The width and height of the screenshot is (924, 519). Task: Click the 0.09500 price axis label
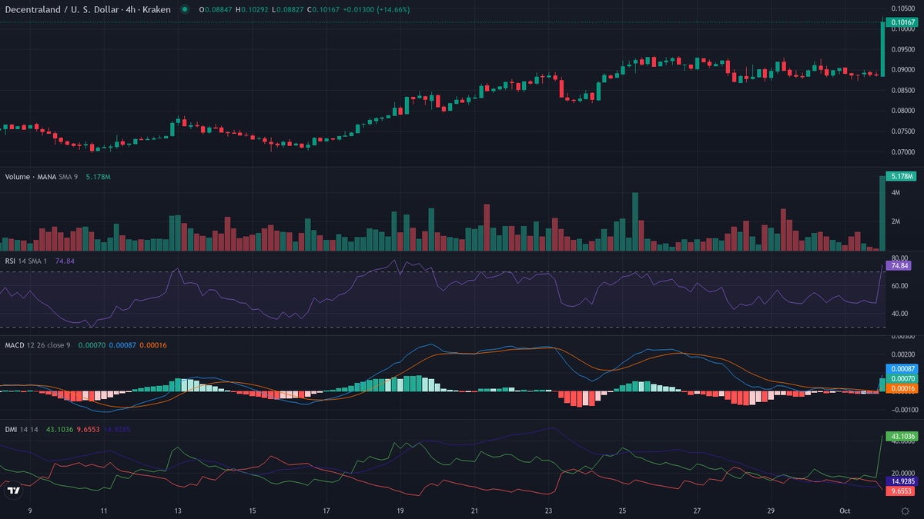pos(903,49)
